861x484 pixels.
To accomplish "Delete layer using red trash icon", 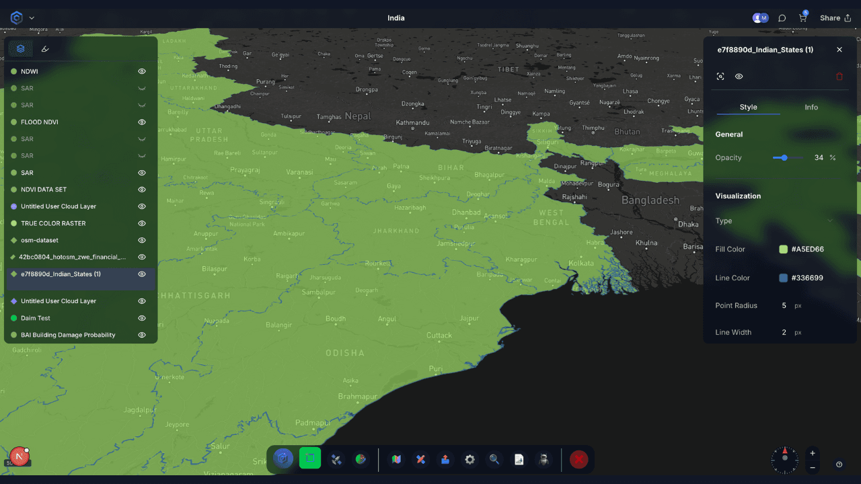I will tap(839, 77).
